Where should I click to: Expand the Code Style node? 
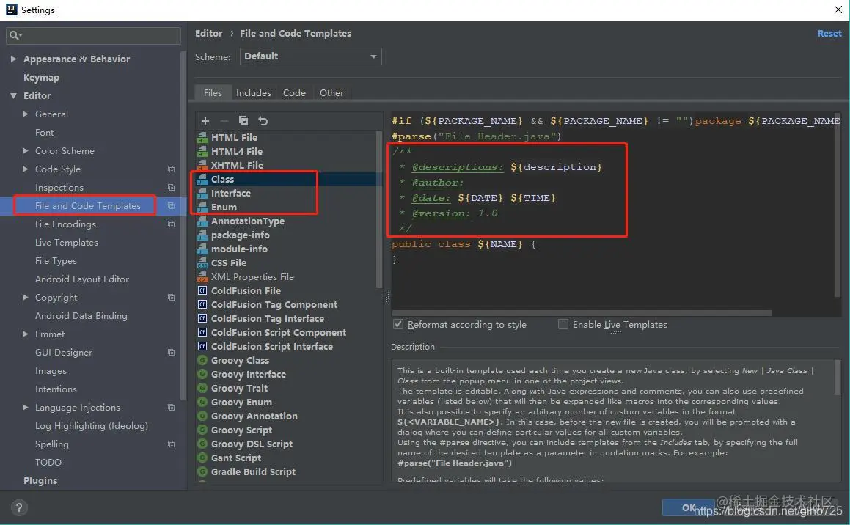click(x=26, y=169)
